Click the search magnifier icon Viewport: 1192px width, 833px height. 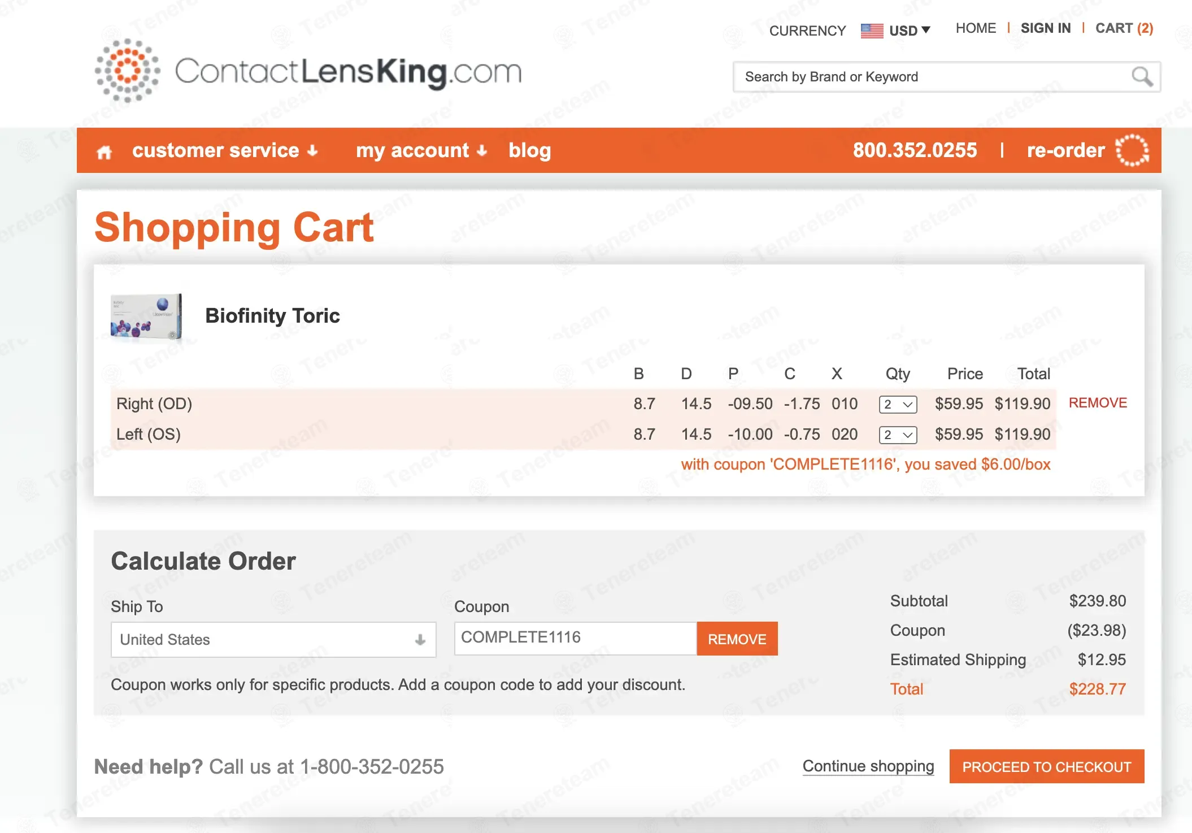point(1142,77)
